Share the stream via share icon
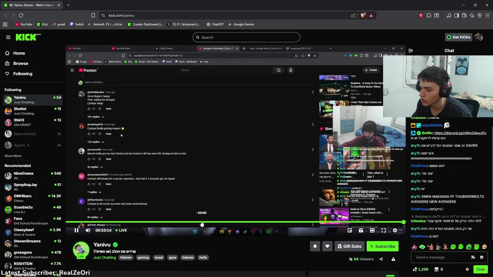Image resolution: width=493 pixels, height=277 pixels. coord(381,259)
